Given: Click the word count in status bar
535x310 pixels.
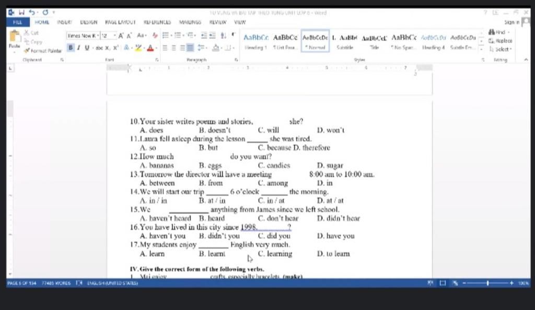Looking at the screenshot, I should pyautogui.click(x=56, y=283).
